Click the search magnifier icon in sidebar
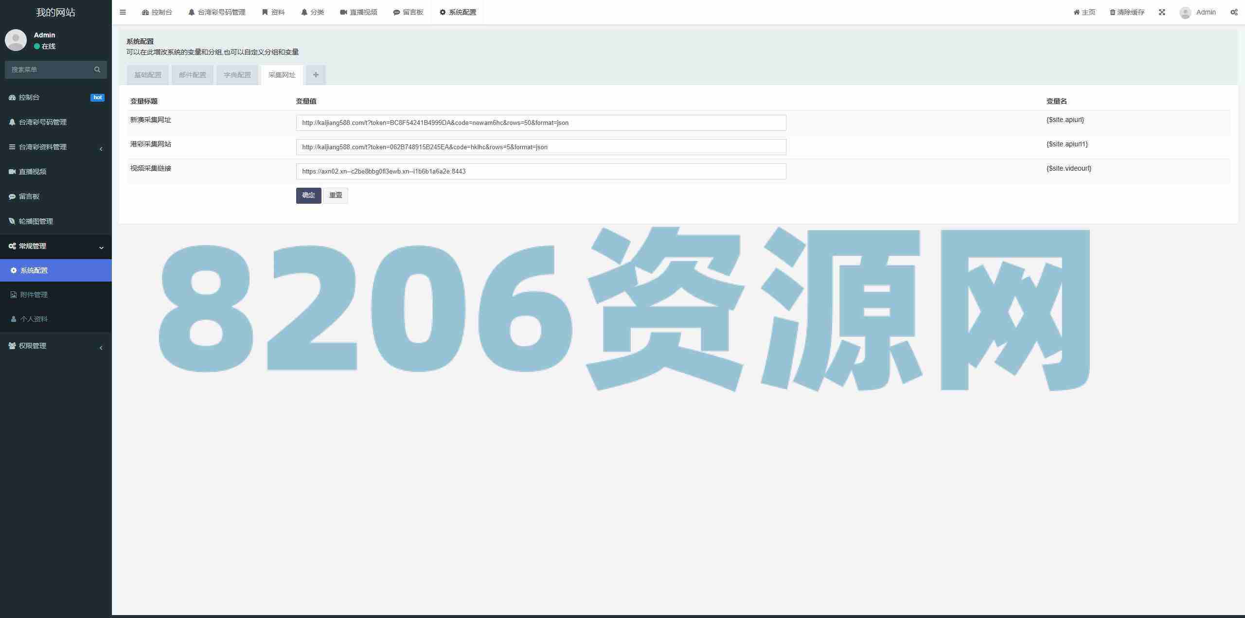The height and width of the screenshot is (618, 1245). coord(97,70)
